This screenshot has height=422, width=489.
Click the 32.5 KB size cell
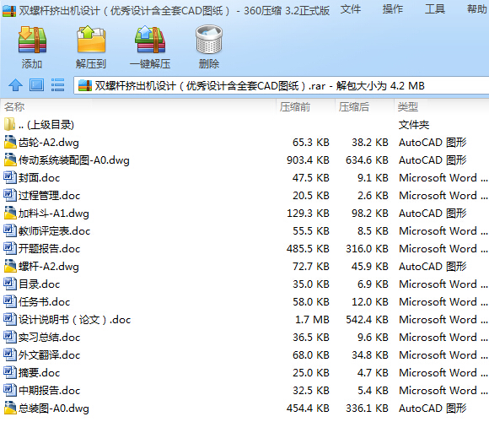pos(311,391)
